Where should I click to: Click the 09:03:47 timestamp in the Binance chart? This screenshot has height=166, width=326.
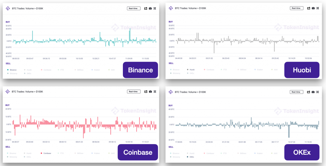pos(30,59)
